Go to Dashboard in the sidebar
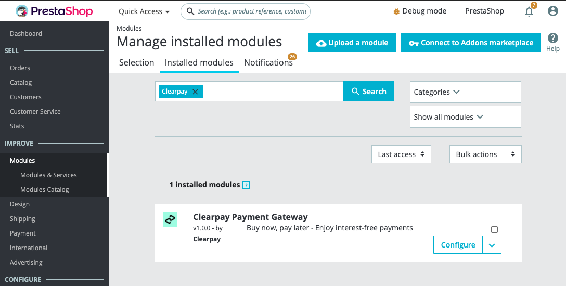Viewport: 566px width, 286px height. click(x=26, y=34)
